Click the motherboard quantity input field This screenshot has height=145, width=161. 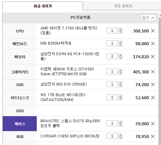tap(112, 43)
